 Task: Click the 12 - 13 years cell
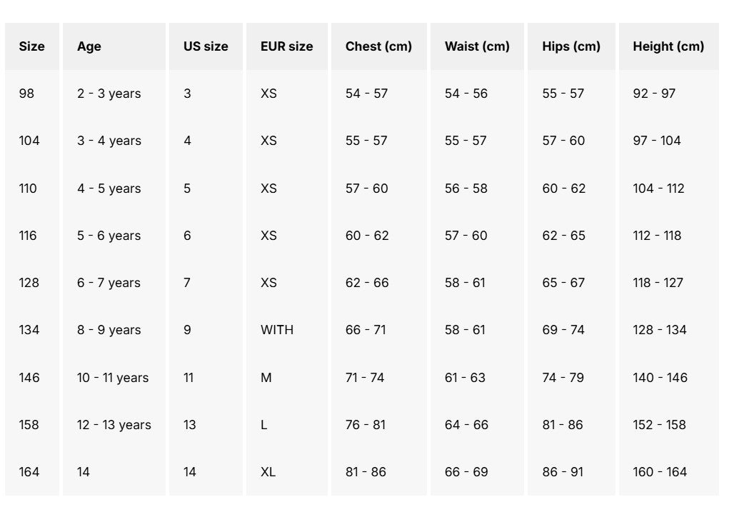(x=114, y=425)
